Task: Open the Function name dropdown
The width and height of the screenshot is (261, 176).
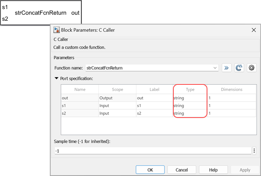Action: tap(215, 68)
